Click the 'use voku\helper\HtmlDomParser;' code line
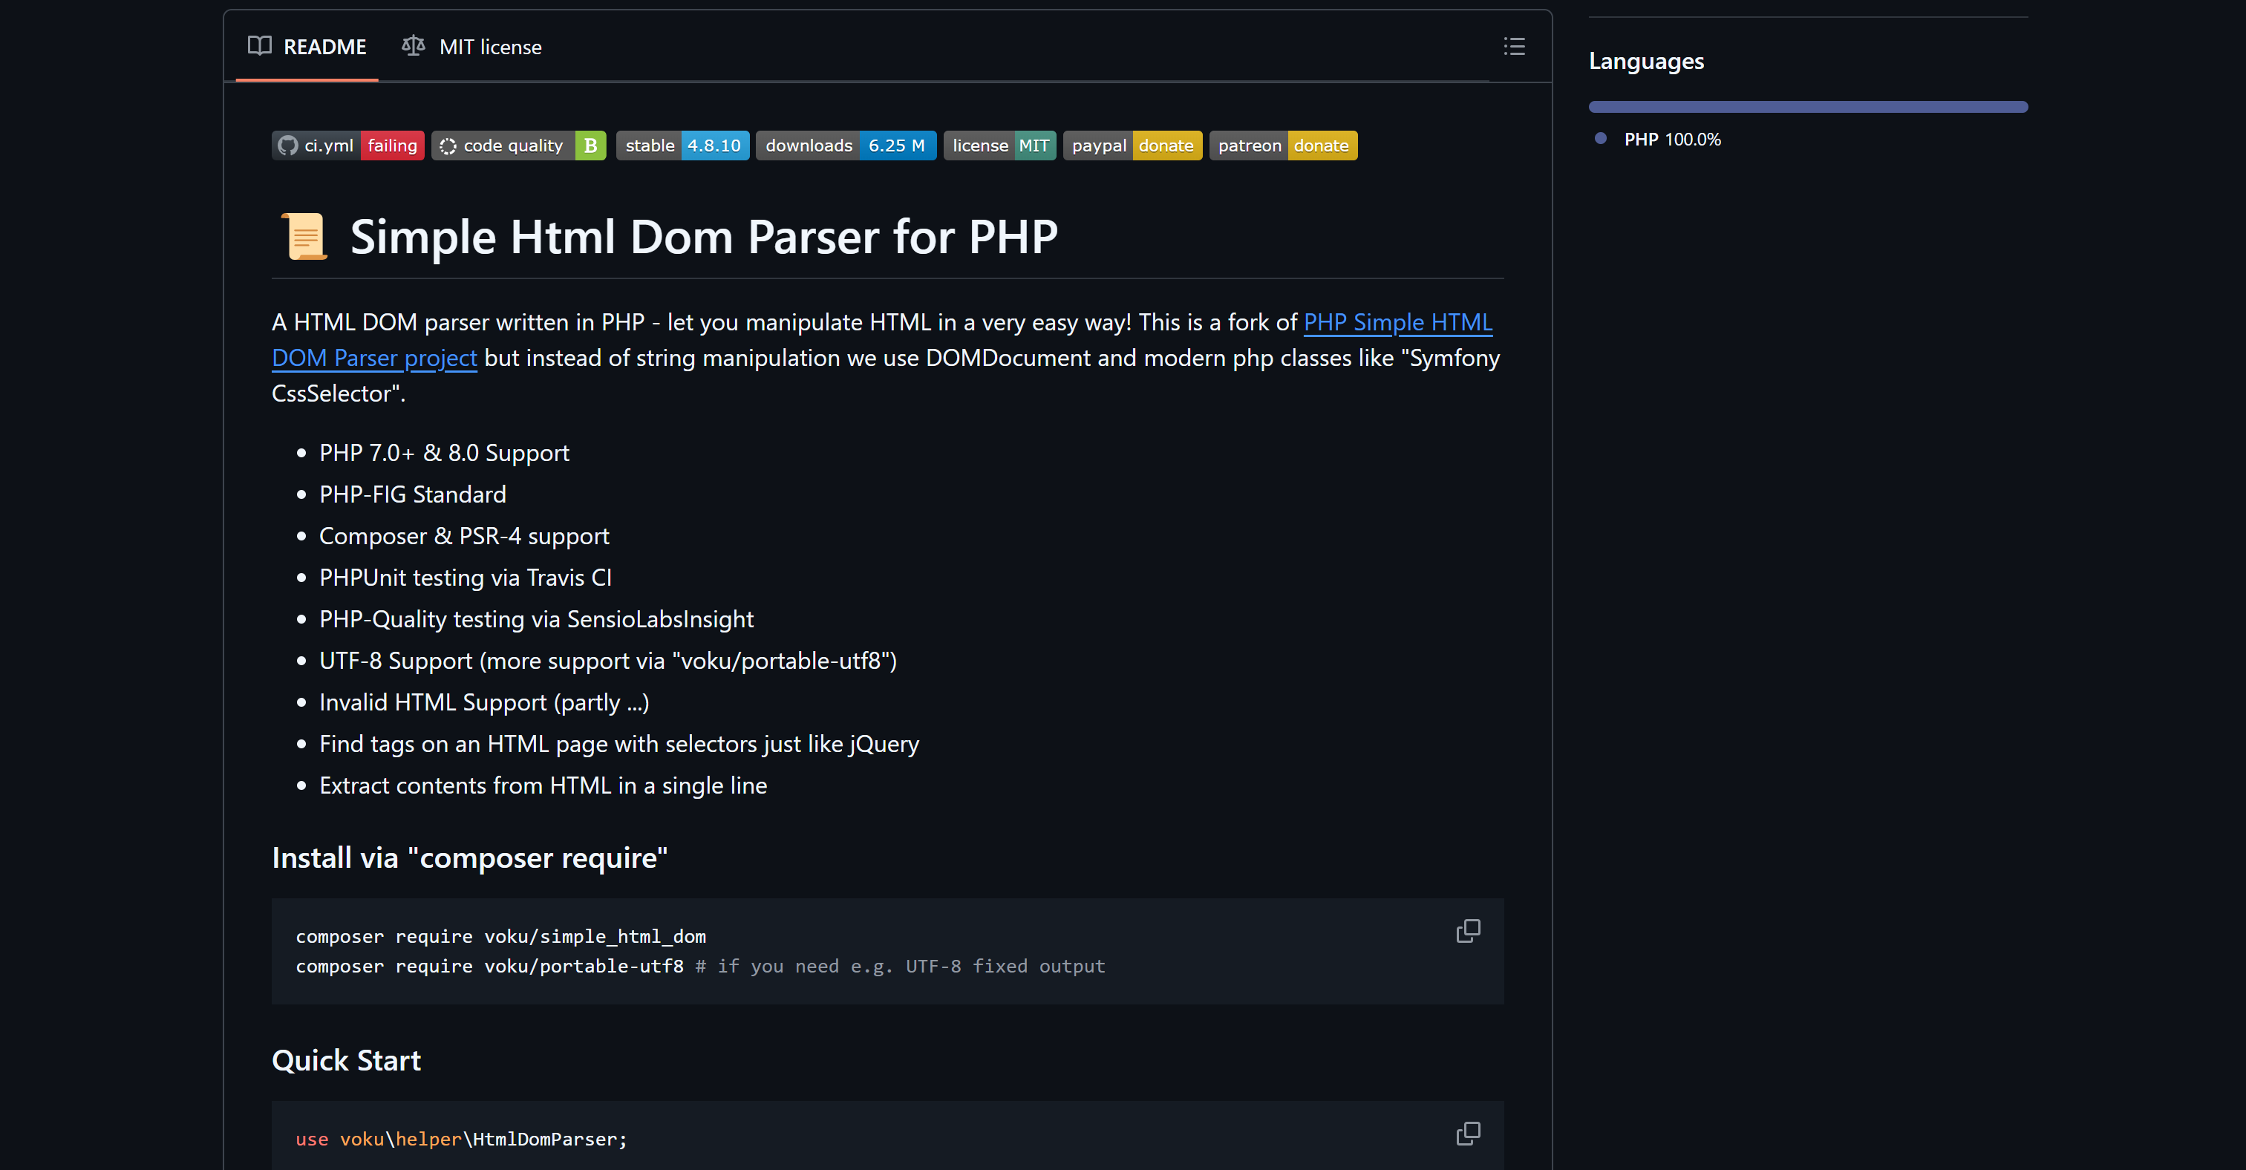2246x1170 pixels. pos(461,1139)
